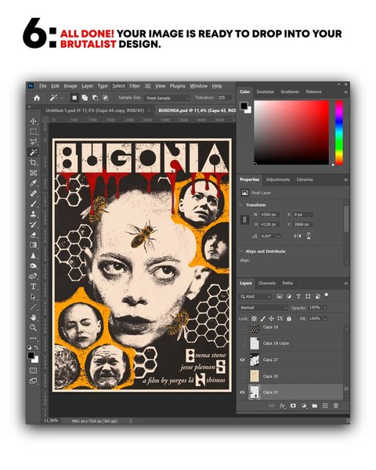The width and height of the screenshot is (376, 470).
Task: Open the Sample Size dropdown
Action: [168, 98]
